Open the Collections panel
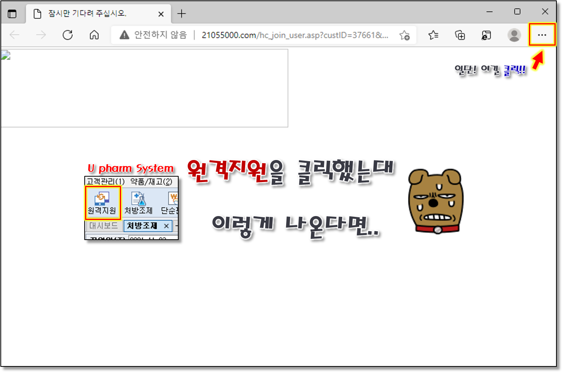563x373 pixels. click(x=460, y=35)
